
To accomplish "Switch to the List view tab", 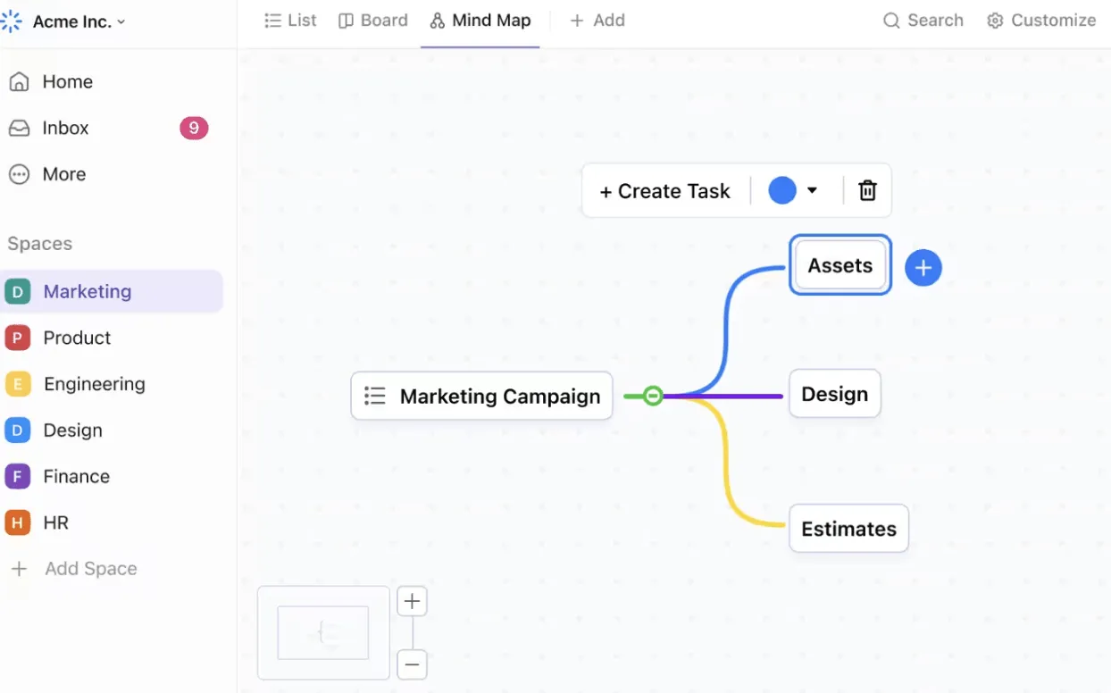I will tap(290, 21).
